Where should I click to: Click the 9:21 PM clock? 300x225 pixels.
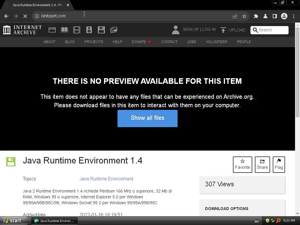coord(289,221)
